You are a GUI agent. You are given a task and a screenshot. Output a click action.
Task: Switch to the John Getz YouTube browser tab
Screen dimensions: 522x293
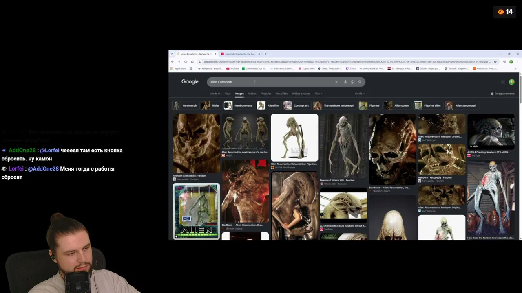(240, 54)
